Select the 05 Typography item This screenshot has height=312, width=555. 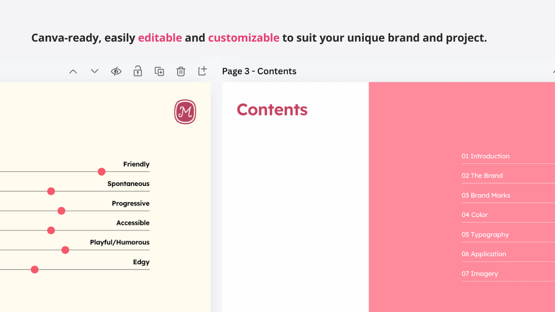[x=485, y=234]
